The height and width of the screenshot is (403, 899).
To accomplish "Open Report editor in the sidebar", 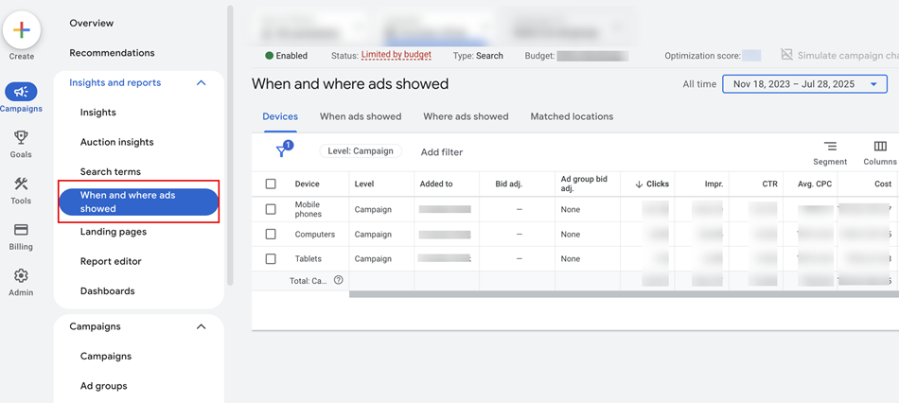I will point(111,261).
